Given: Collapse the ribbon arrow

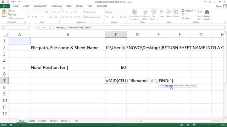Looking at the screenshot, I should [225, 22].
